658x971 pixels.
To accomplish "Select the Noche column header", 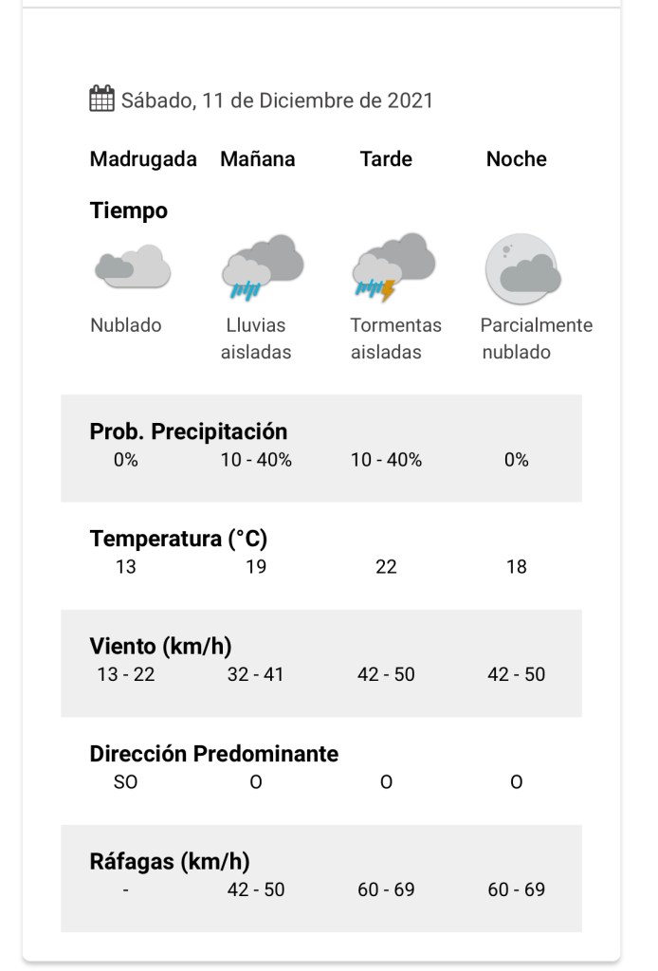I will (x=517, y=159).
